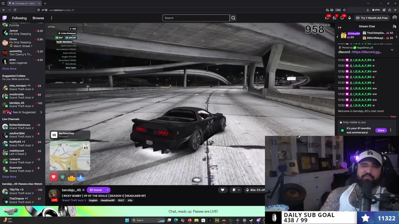Open the pinned discord.gg link

point(367,52)
